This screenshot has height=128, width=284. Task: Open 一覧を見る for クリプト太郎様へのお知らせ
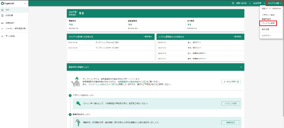tap(147, 37)
